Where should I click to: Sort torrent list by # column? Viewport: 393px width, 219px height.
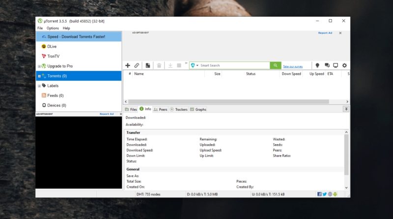tap(130, 74)
